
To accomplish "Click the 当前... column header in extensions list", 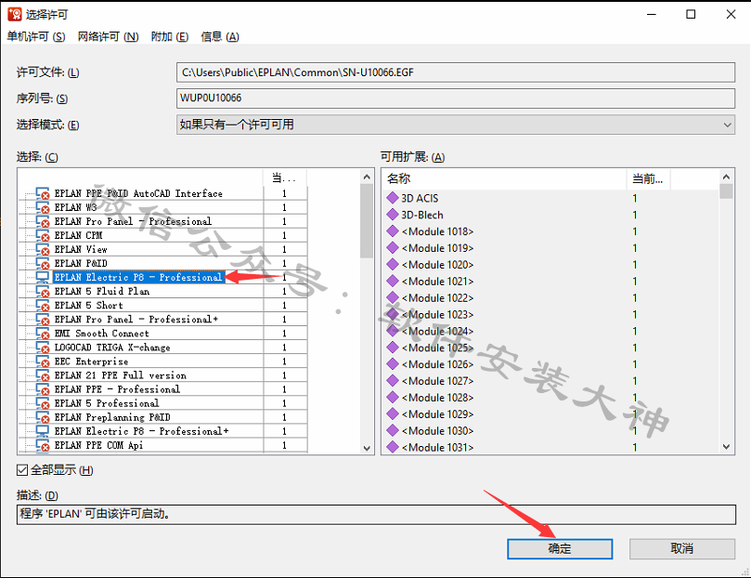I will click(x=648, y=178).
